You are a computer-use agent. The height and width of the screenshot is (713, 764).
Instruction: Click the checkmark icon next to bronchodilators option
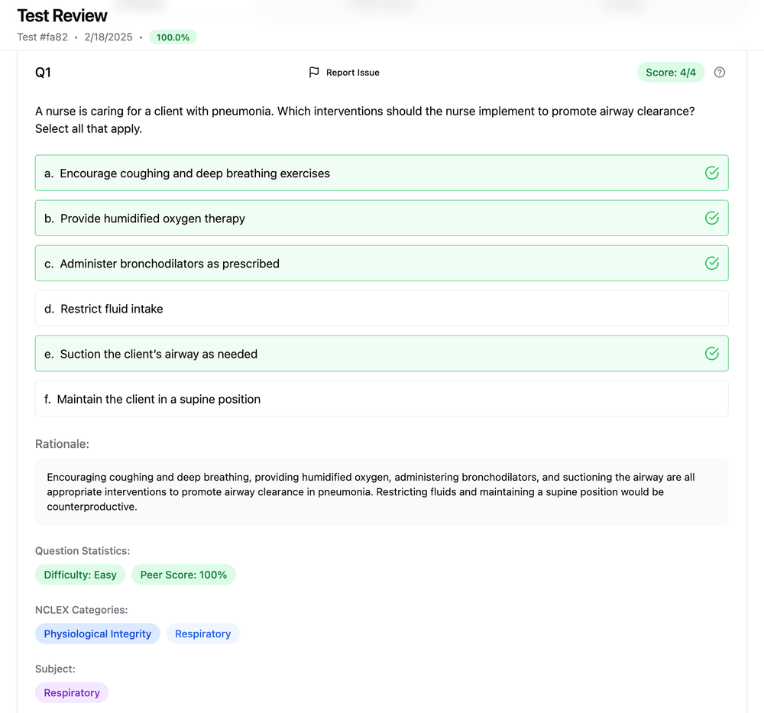pos(711,263)
